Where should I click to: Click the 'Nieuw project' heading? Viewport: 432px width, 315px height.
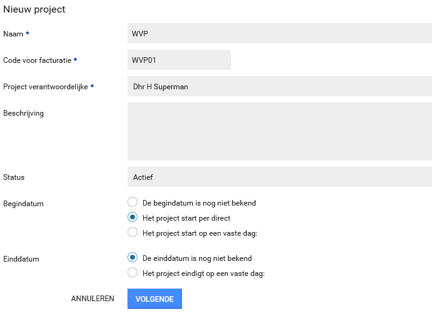tap(35, 9)
